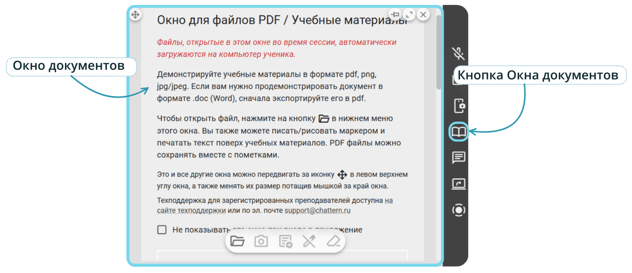Click the documents window vertical scrollbar thumb

[x=438, y=52]
